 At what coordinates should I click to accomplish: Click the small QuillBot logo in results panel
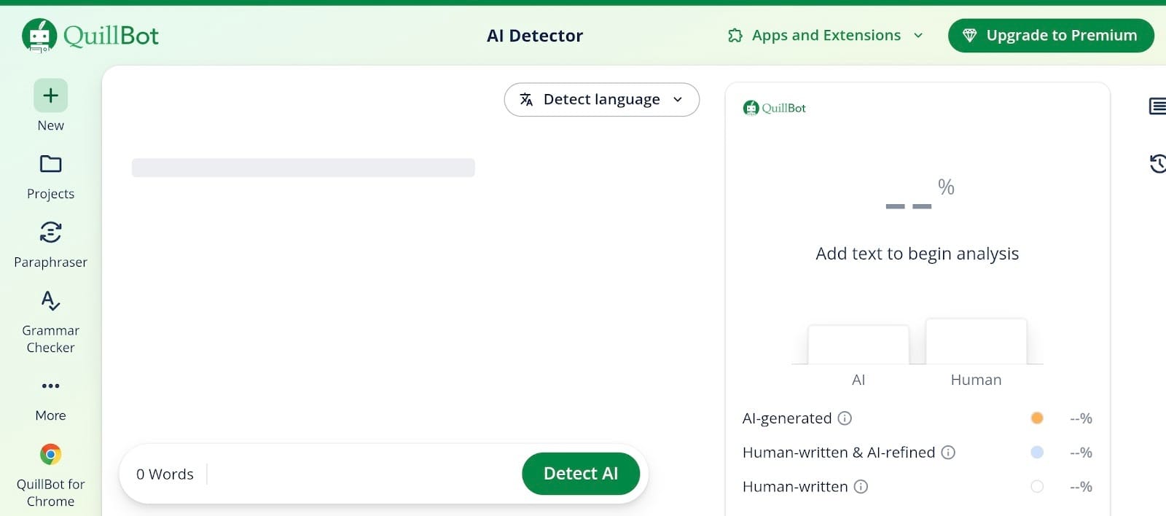tap(774, 108)
